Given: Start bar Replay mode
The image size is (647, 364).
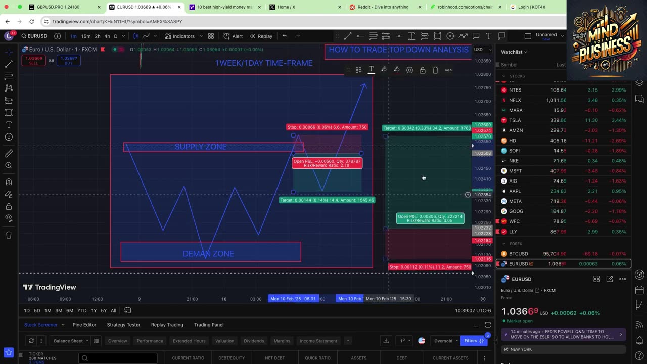Looking at the screenshot, I should point(261,36).
